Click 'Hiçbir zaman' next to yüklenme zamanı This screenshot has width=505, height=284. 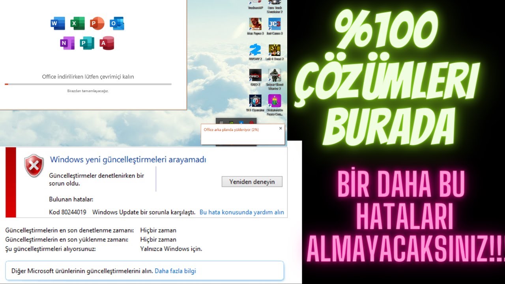coord(158,239)
